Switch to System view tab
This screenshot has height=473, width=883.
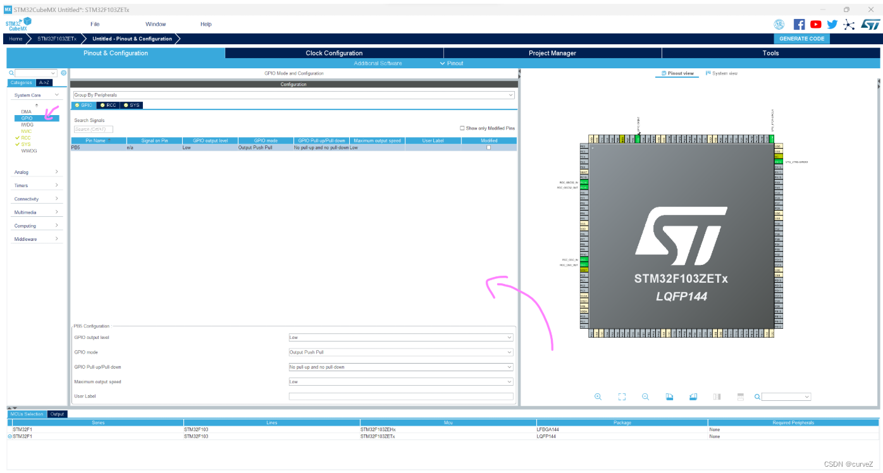(722, 73)
